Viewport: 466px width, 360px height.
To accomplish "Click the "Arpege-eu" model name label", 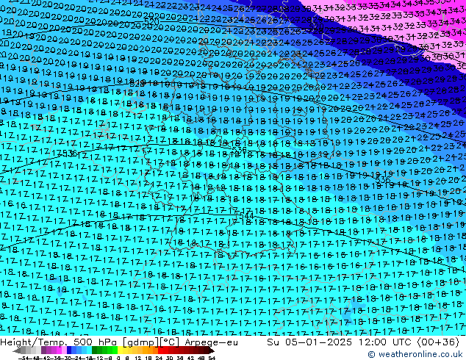I will 211,342.
